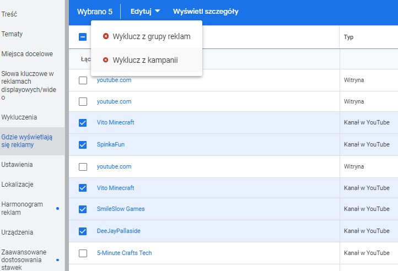Click the sidebar vertical scrollbar
Screen dimensions: 398x271
click(67, 135)
